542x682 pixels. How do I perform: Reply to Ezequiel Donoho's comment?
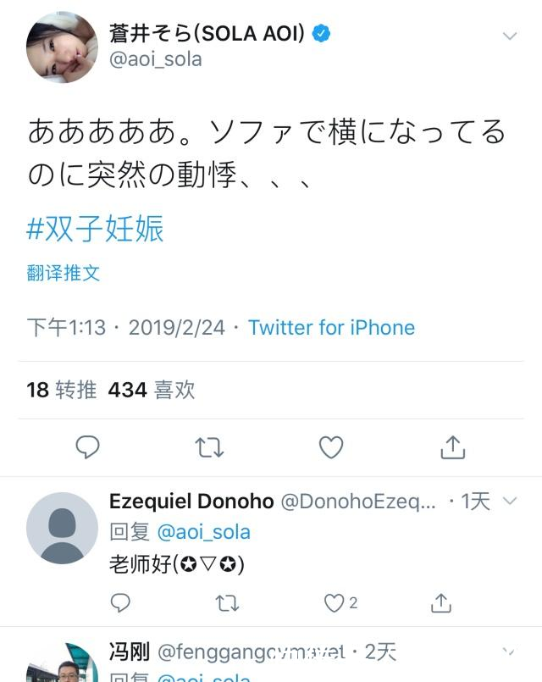click(120, 601)
